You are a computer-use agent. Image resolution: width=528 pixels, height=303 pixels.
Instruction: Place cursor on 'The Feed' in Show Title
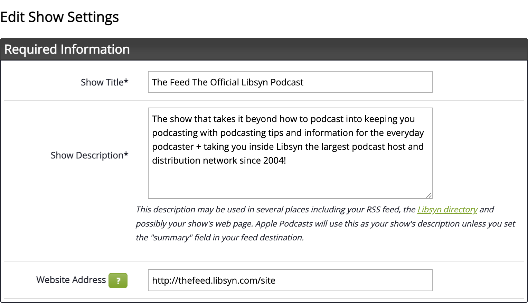point(171,82)
